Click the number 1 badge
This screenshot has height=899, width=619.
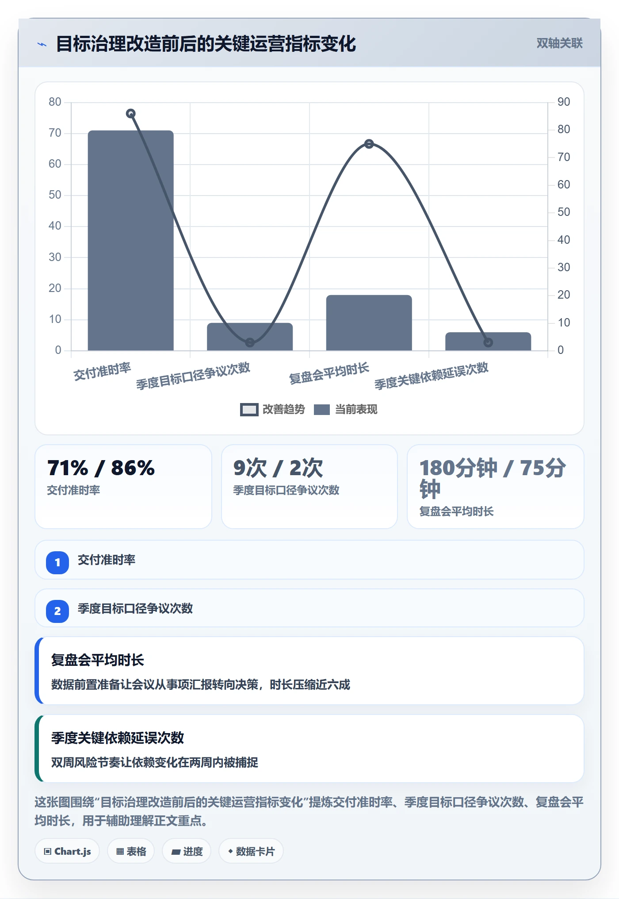[57, 562]
